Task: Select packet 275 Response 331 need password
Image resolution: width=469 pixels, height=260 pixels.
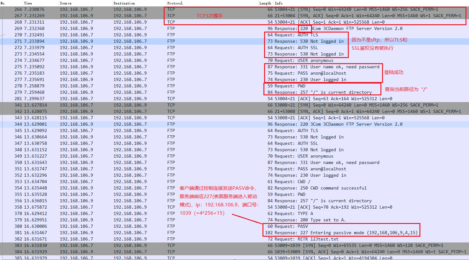Action: tap(234, 67)
